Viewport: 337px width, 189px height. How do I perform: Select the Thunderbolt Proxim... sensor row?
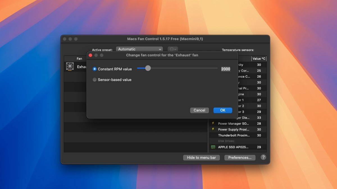coord(238,135)
